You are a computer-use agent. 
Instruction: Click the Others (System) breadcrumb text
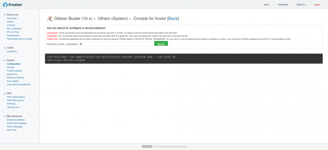(113, 19)
